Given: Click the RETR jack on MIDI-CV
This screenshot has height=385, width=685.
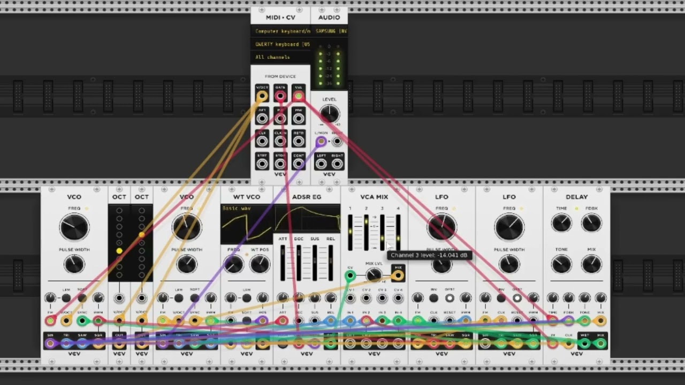Looking at the screenshot, I should [x=299, y=141].
